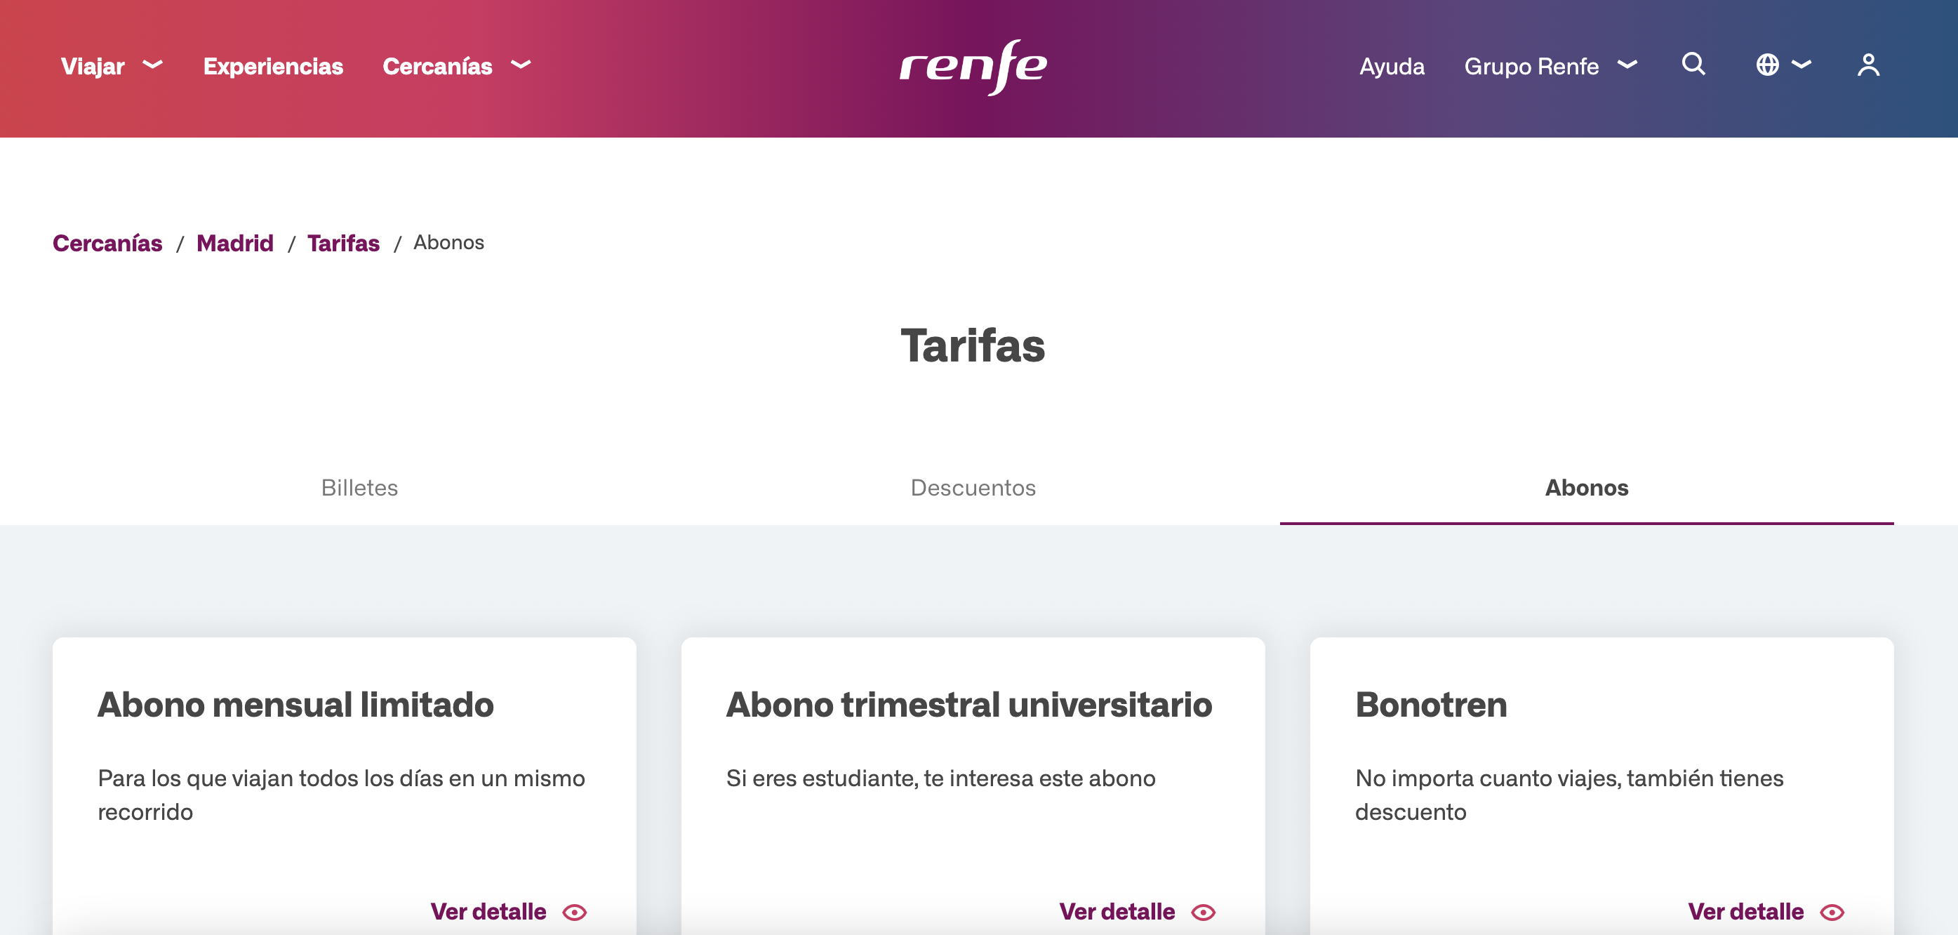The image size is (1958, 935).
Task: Click the globe language icon
Action: point(1767,65)
